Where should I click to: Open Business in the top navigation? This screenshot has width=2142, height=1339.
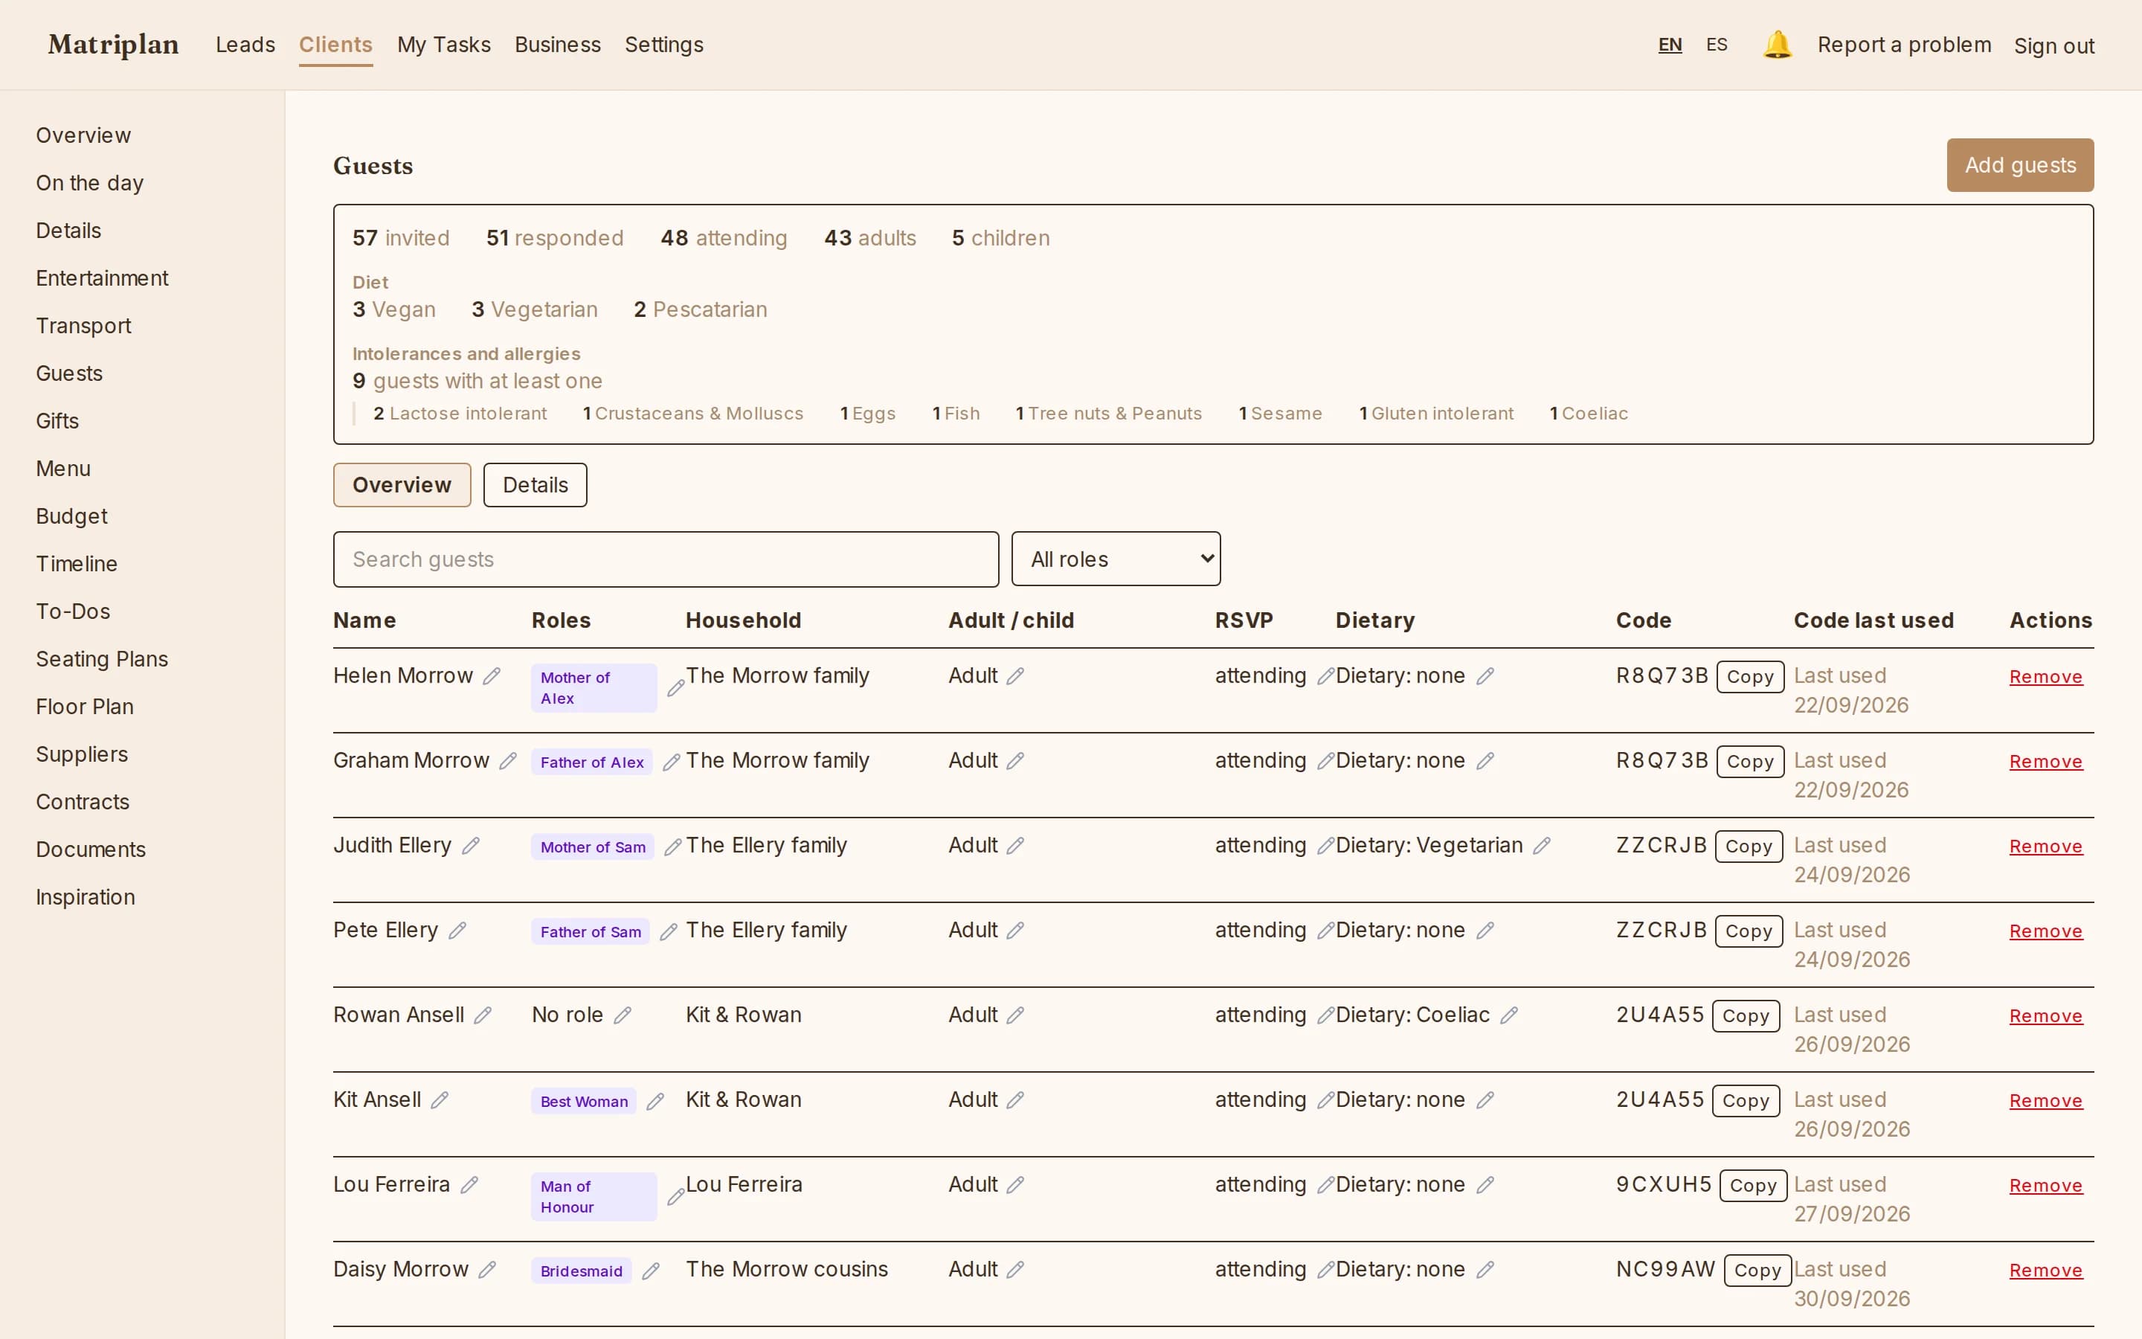coord(558,45)
